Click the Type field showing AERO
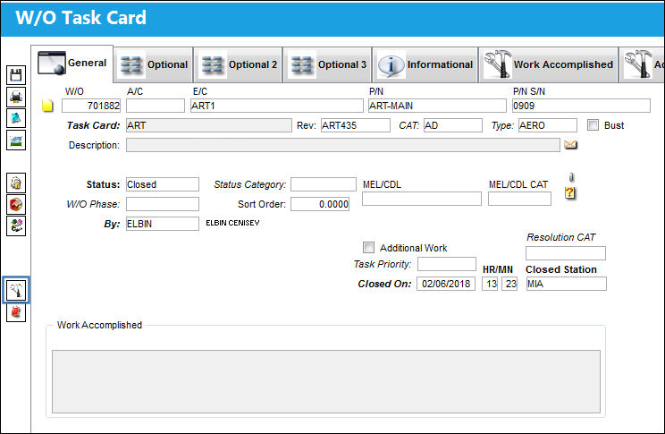665x434 pixels. (548, 125)
